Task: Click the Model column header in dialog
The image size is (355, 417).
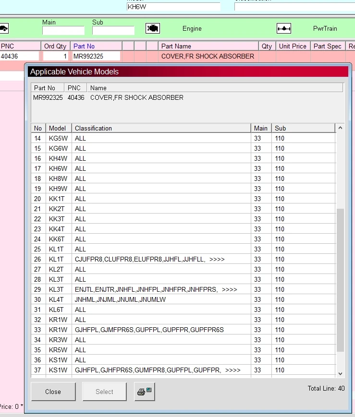Action: [59, 128]
